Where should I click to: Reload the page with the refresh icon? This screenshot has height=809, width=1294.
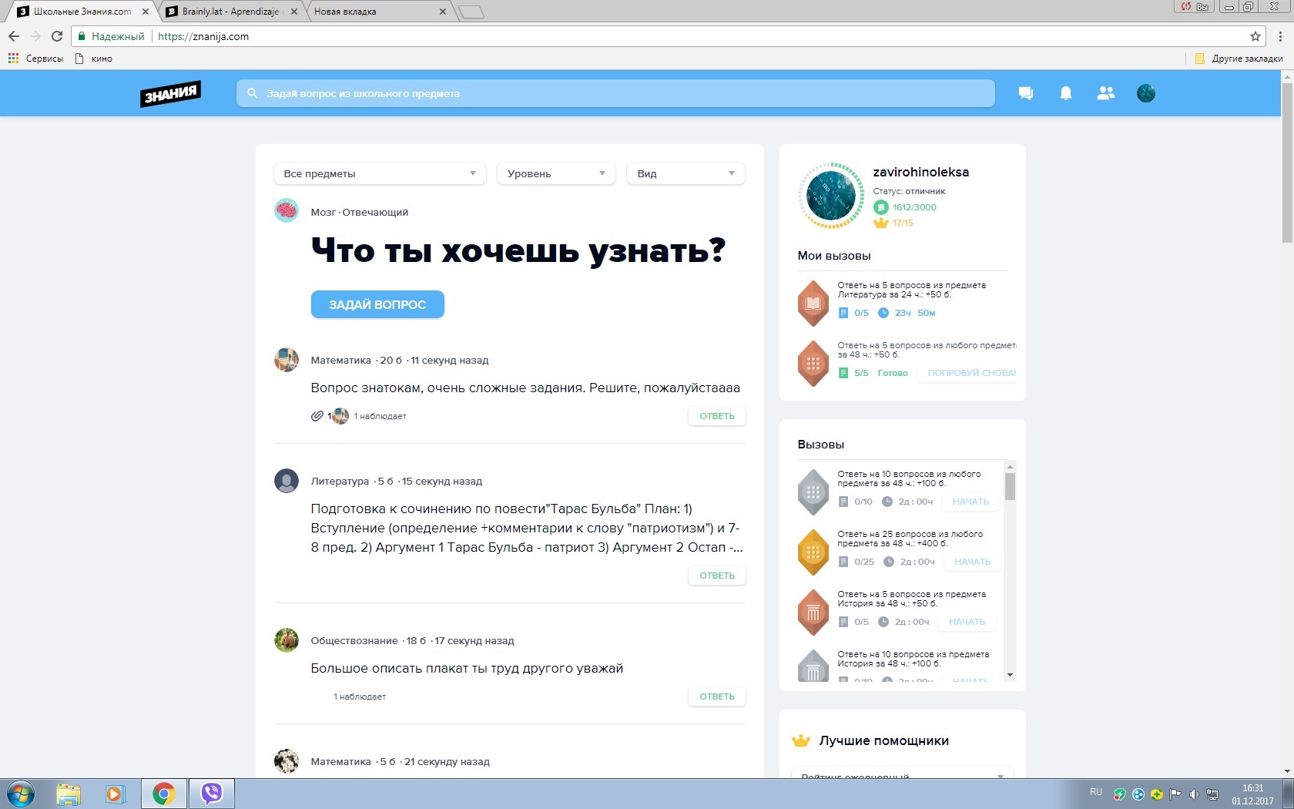57,36
